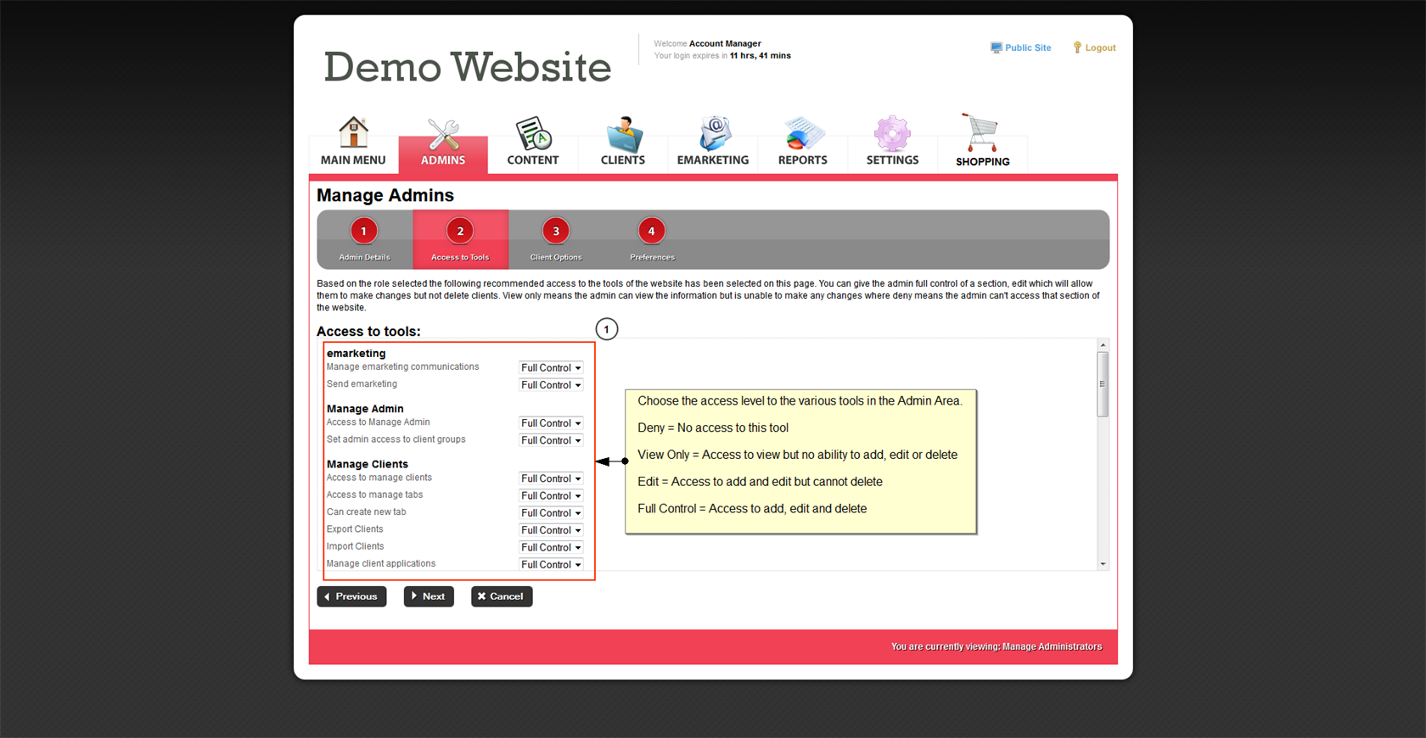
Task: Open the Import Clients access dropdown
Action: (551, 547)
